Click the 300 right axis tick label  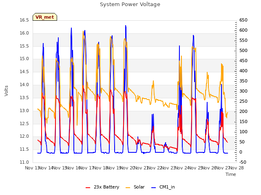click(x=243, y=91)
